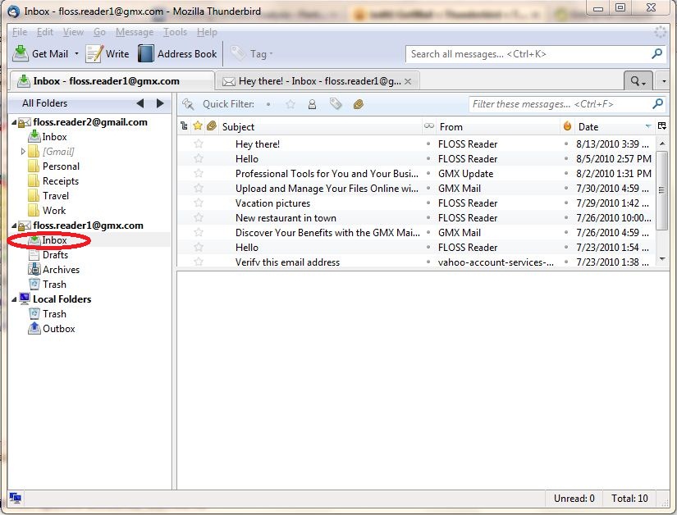Viewport: 677px width, 515px height.
Task: Click the thread column header icon
Action: tap(184, 126)
